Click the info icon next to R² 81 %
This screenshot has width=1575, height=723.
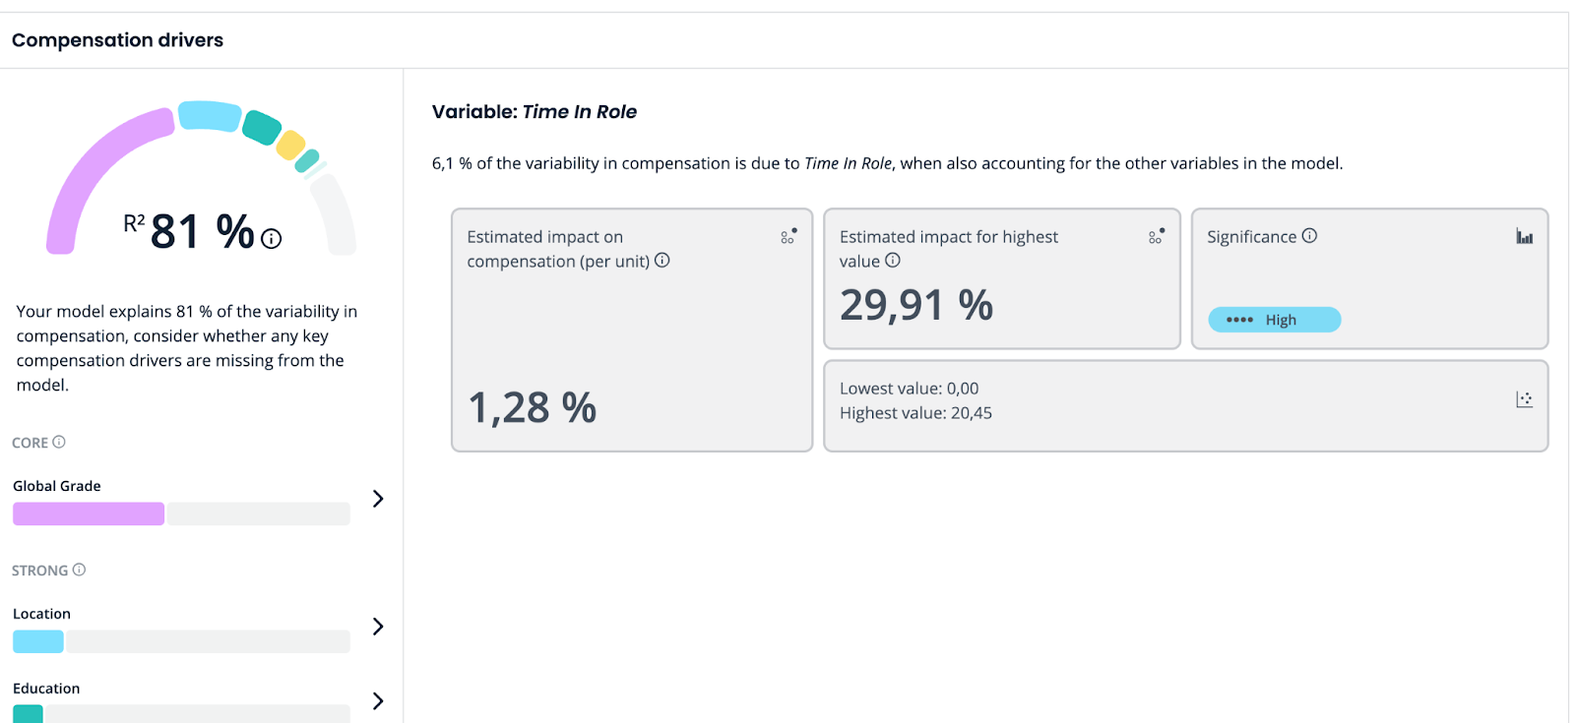pyautogui.click(x=272, y=238)
